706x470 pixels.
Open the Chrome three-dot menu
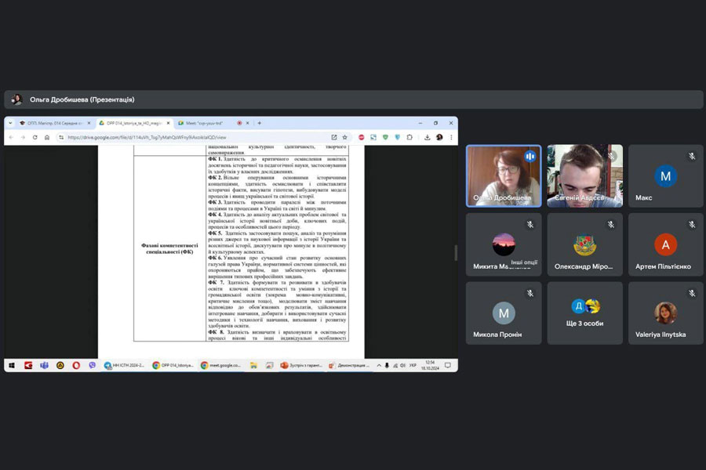[451, 137]
